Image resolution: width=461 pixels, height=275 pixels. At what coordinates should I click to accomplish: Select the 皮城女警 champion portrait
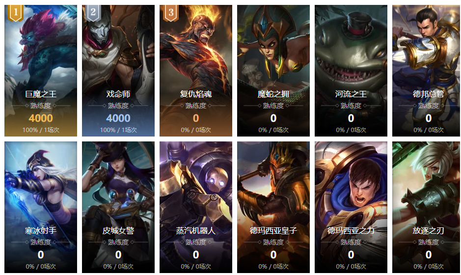click(118, 207)
